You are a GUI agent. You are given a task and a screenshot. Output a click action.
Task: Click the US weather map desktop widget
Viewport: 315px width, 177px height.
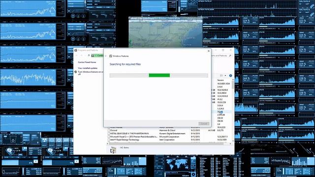click(x=165, y=32)
